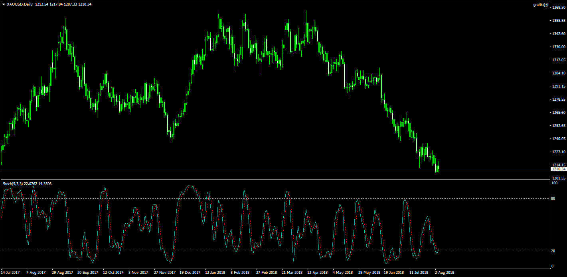Image resolution: width=567 pixels, height=277 pixels.
Task: Click the 2 Aug 2018 date label
Action: [445, 273]
